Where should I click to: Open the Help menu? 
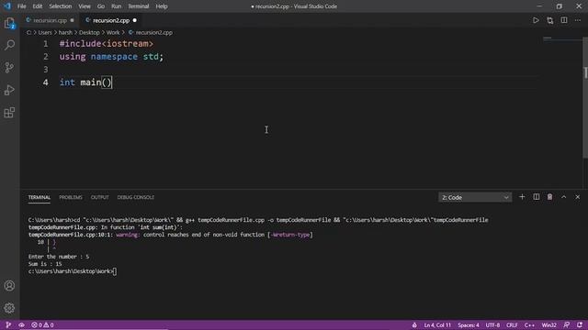pyautogui.click(x=162, y=6)
